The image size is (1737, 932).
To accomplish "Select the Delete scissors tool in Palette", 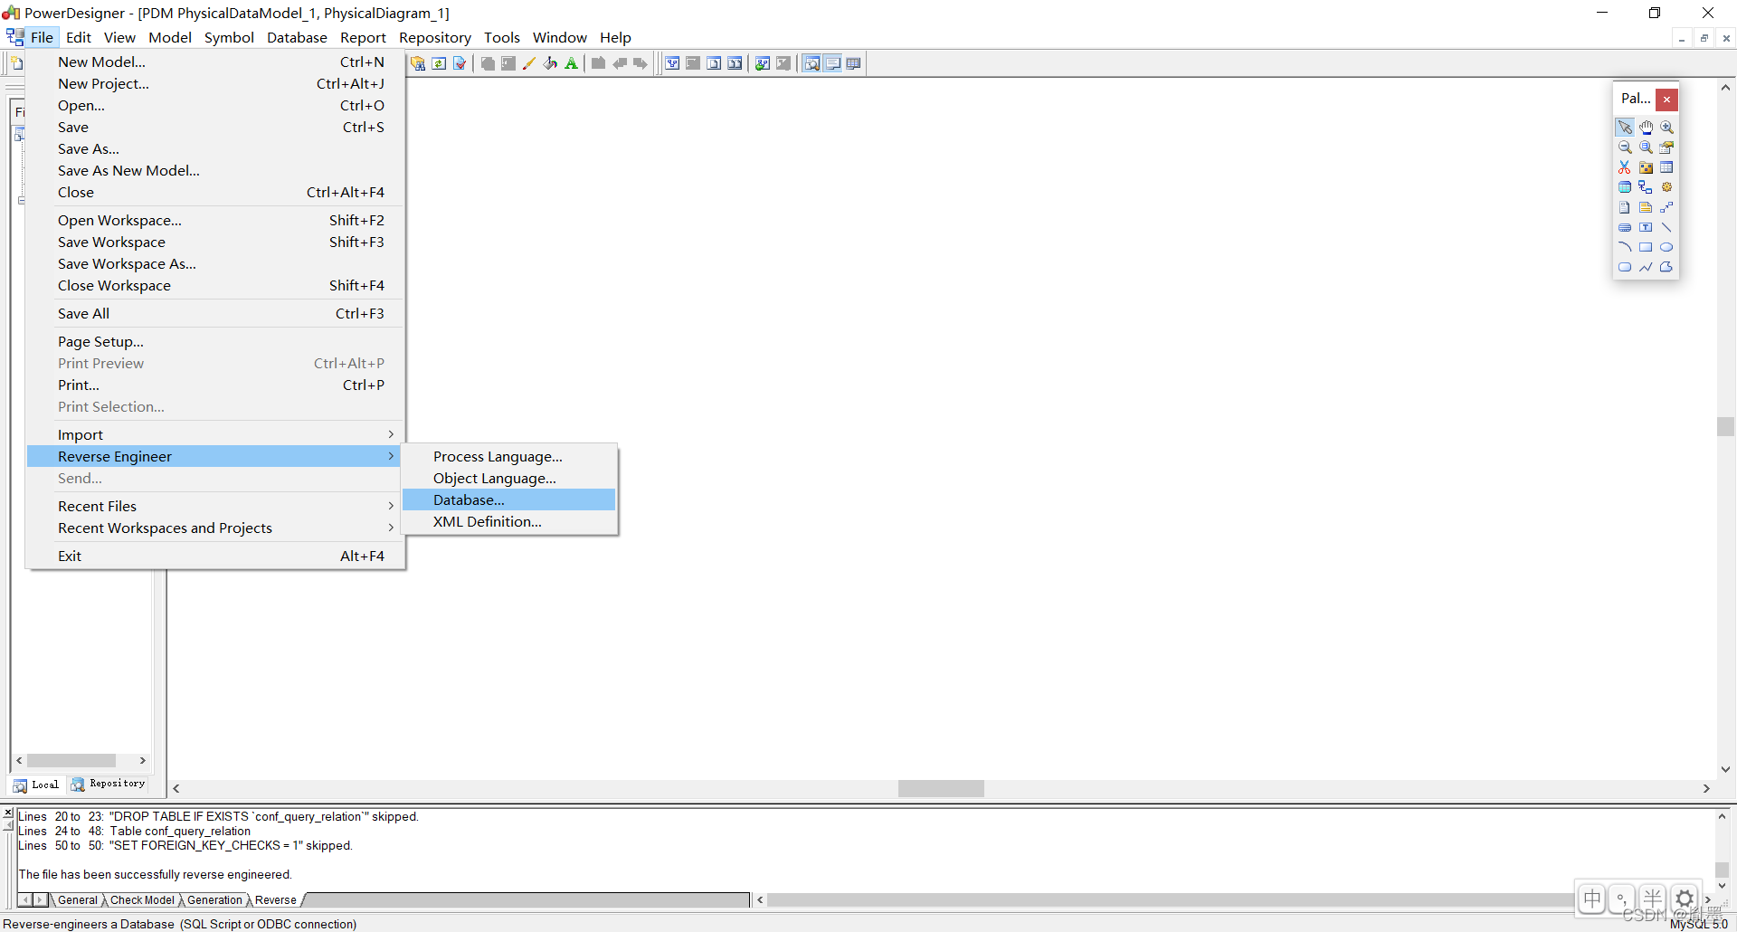I will 1625,167.
